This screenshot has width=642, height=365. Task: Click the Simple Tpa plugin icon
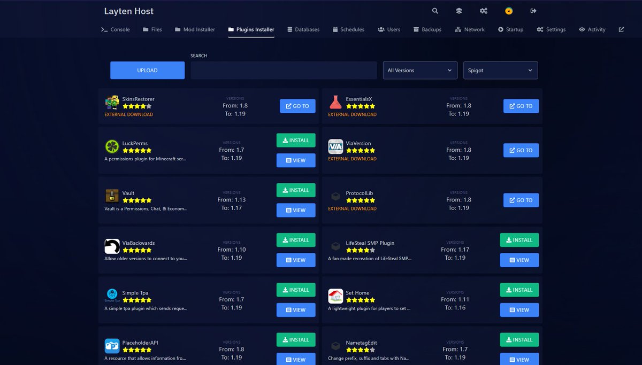click(112, 296)
